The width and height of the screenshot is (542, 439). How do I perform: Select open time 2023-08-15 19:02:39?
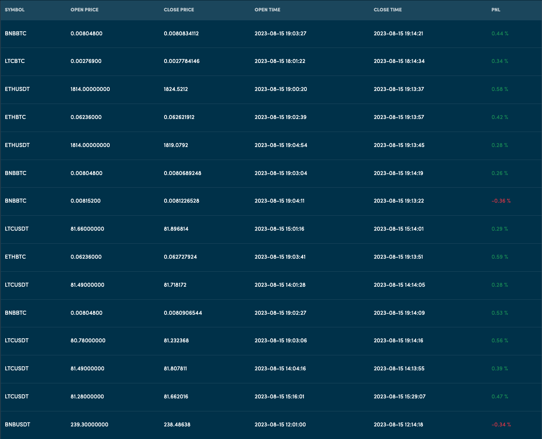(x=280, y=117)
